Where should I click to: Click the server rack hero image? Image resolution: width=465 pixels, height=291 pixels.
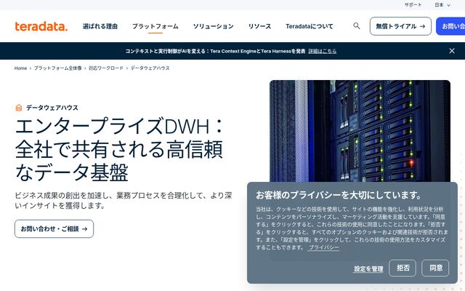point(360,131)
